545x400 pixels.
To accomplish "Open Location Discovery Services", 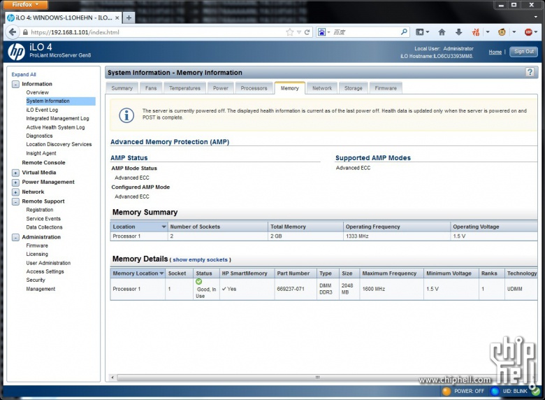I will pos(59,144).
